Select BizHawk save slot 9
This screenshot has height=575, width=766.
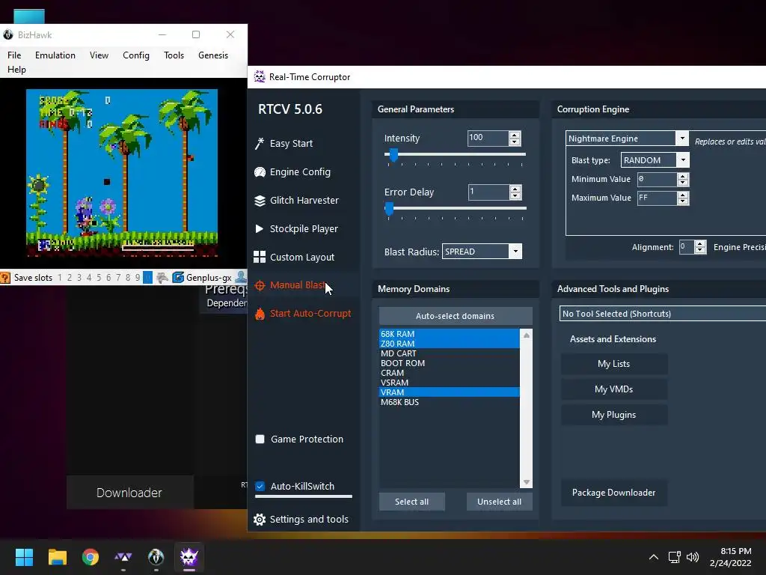[138, 278]
